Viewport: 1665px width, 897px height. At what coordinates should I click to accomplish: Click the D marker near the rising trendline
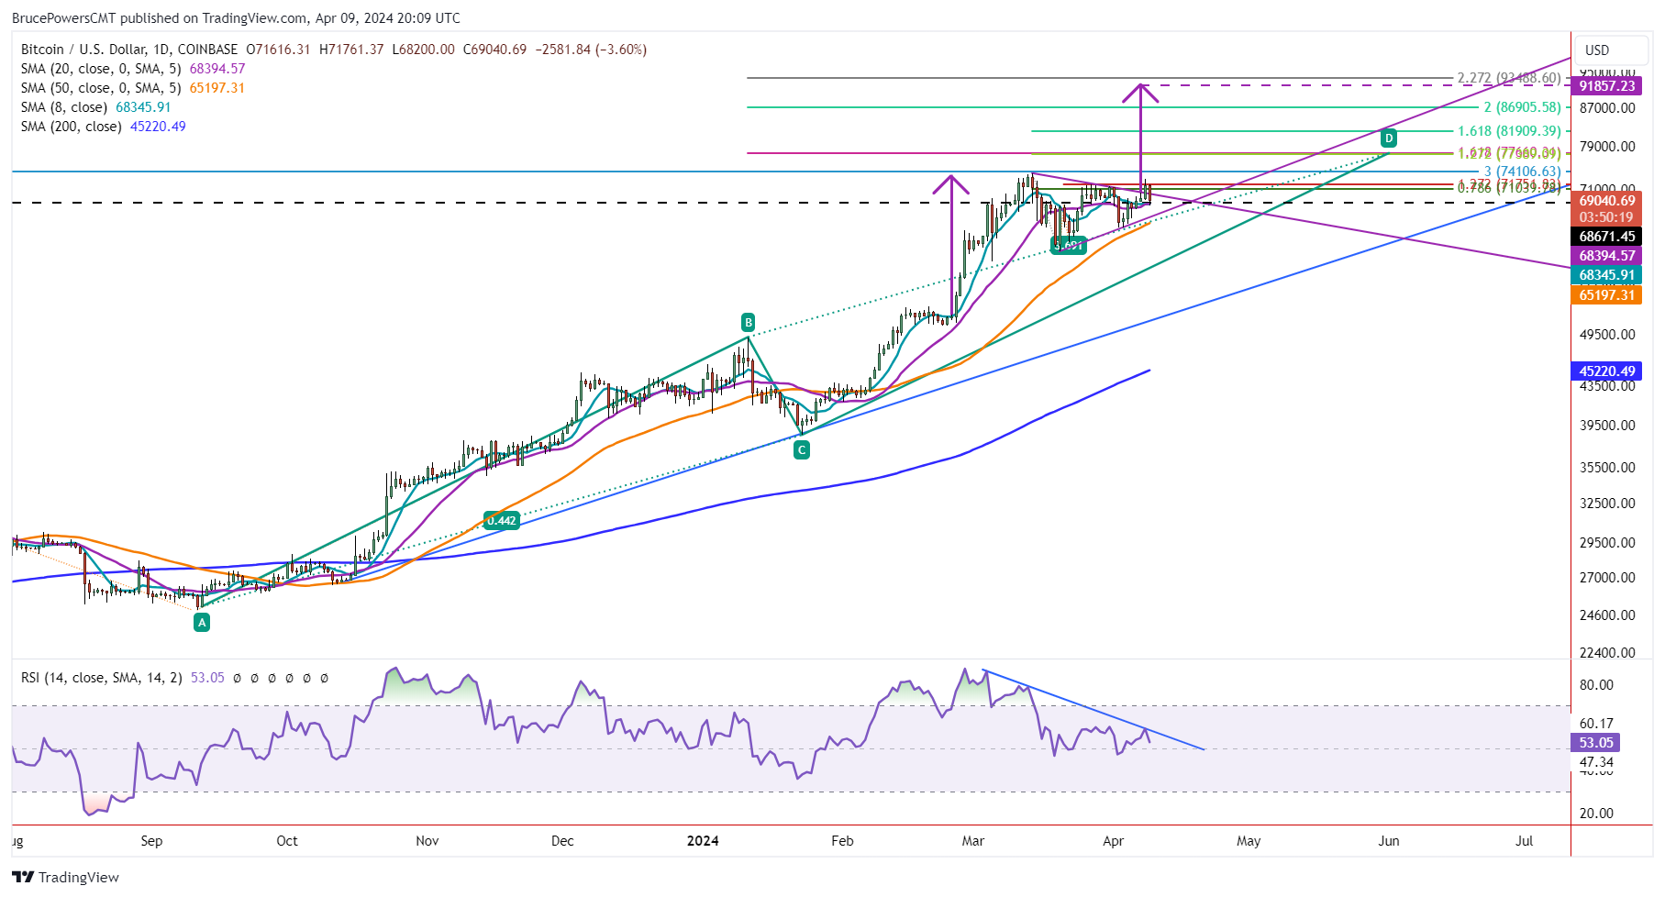click(1389, 138)
